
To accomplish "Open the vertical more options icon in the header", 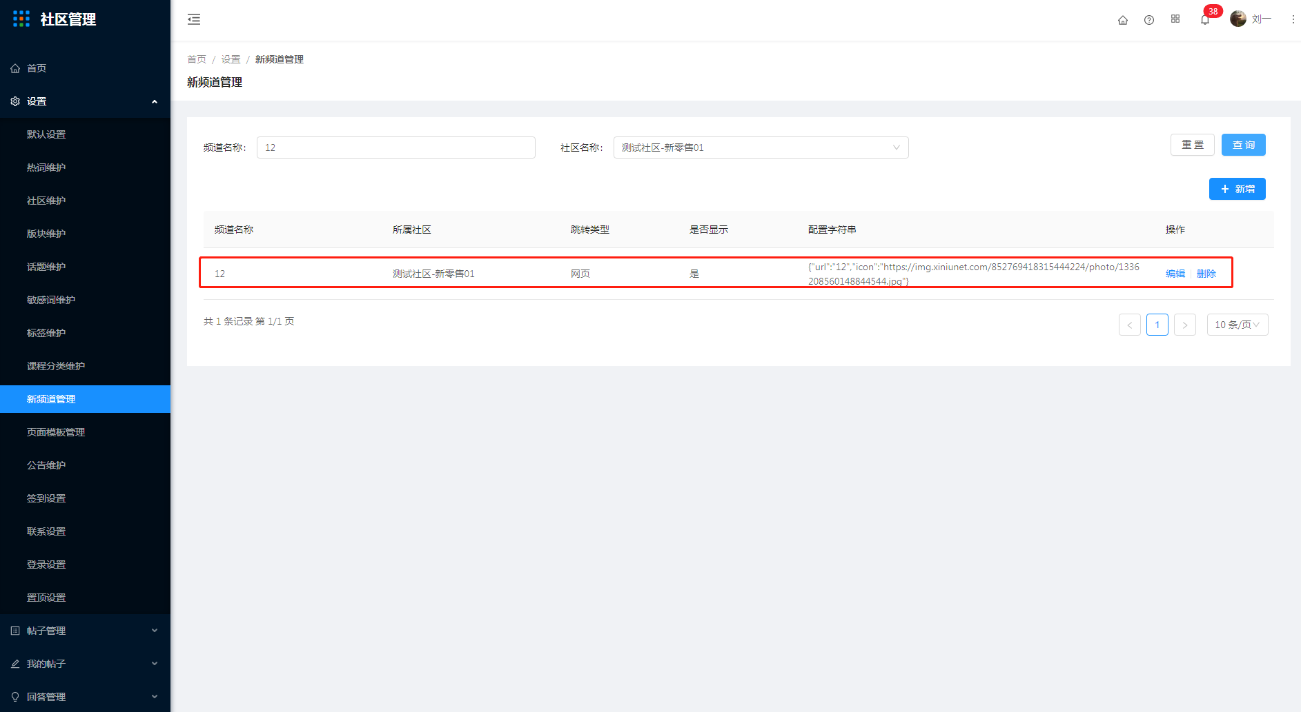I will coord(1293,19).
